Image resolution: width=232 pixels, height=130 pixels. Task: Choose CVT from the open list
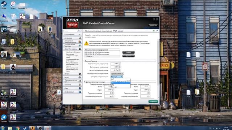tap(120, 79)
